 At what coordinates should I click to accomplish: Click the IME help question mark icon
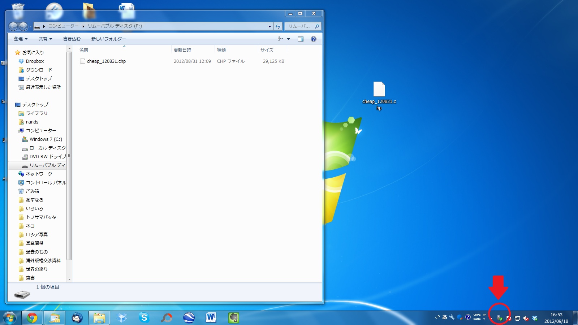point(468,317)
